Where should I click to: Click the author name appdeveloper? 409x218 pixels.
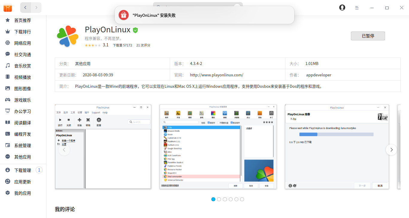pyautogui.click(x=319, y=75)
